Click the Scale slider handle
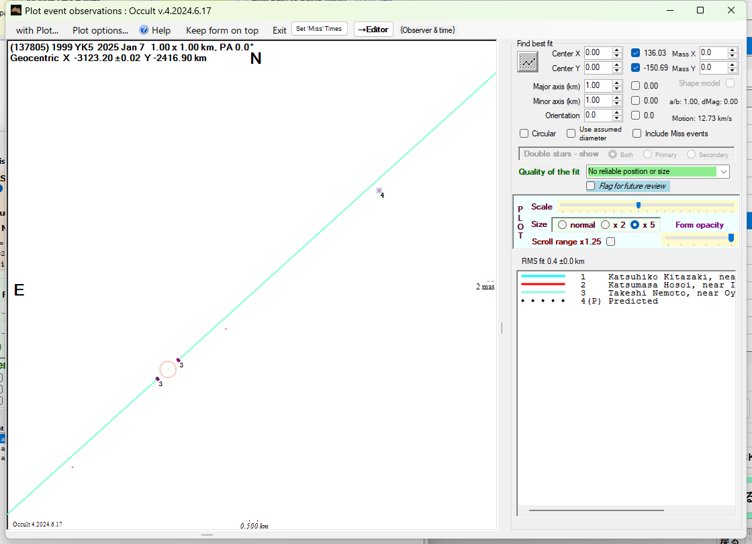Screen dimensions: 752x544 (x=638, y=206)
